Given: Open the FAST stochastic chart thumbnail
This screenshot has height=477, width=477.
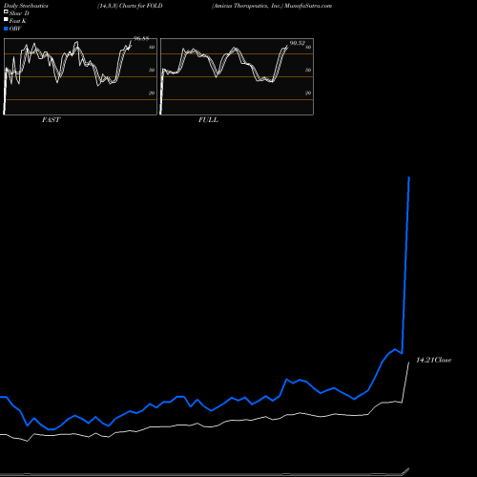Looking at the screenshot, I should coord(80,76).
